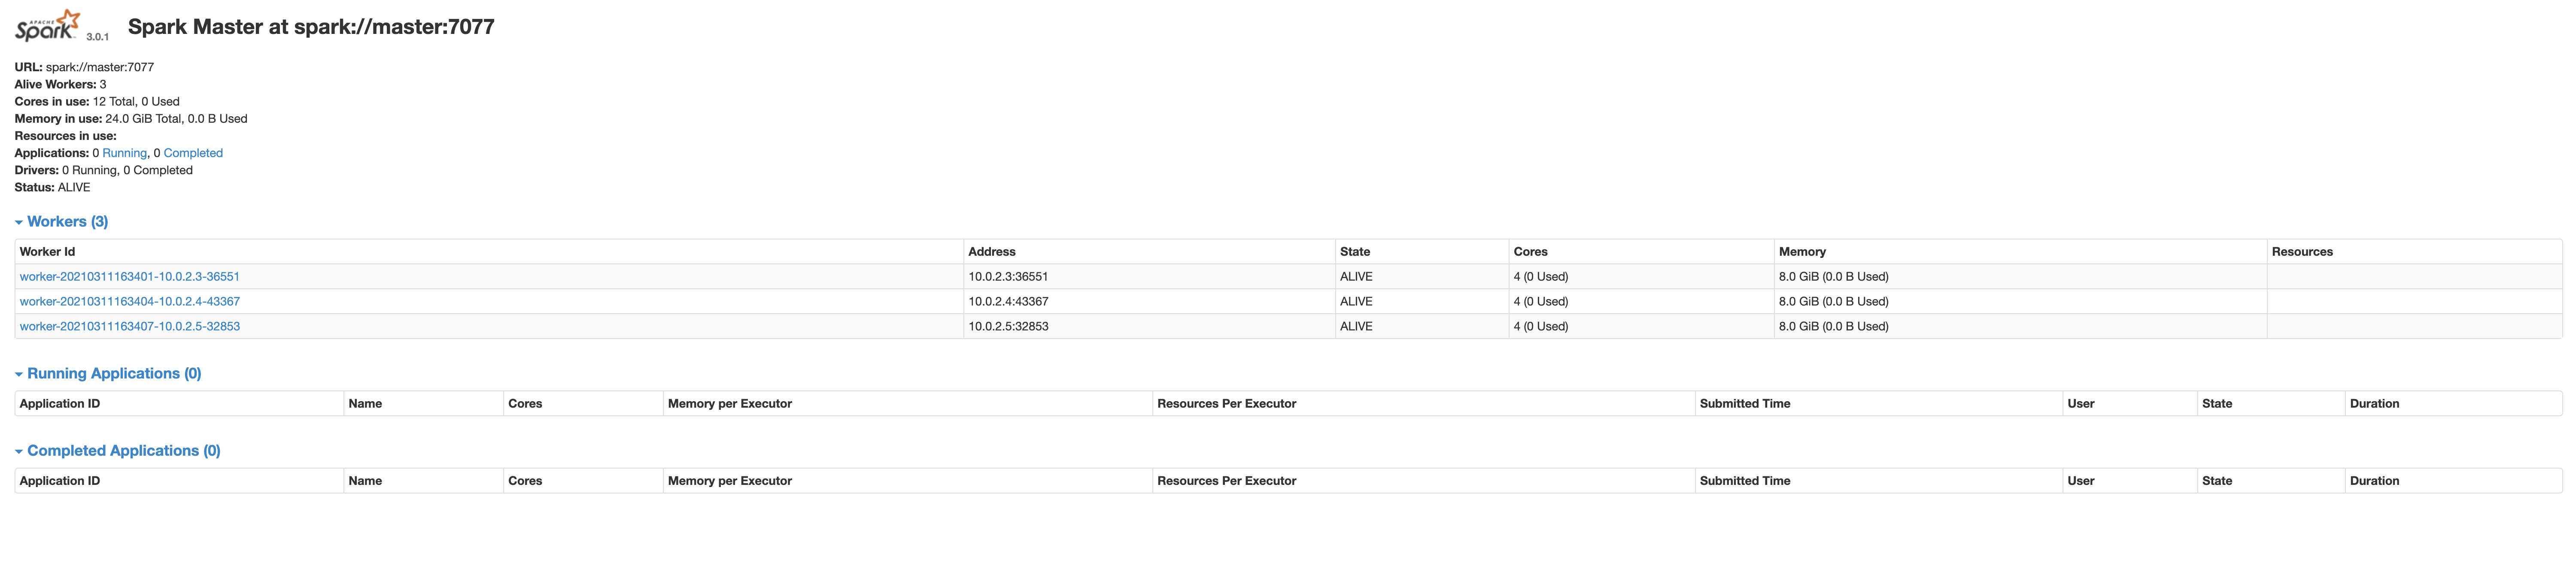Click the Workers (3) heading
Image resolution: width=2576 pixels, height=581 pixels.
67,222
